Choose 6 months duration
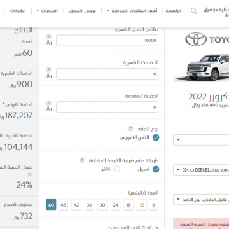229x229 pixels. pos(153,205)
